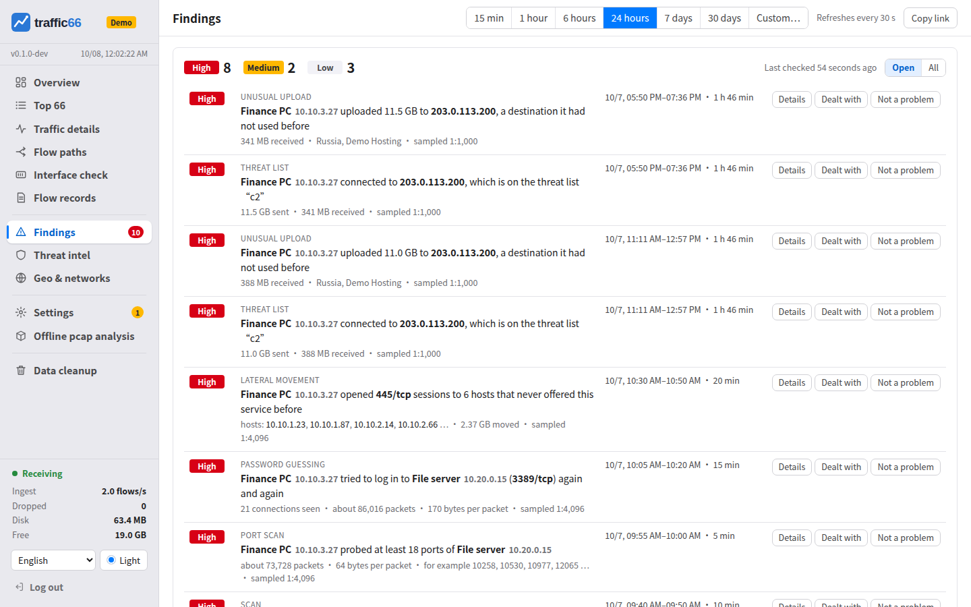Image resolution: width=971 pixels, height=607 pixels.
Task: Click the Offline pcap analysis cube icon
Action: point(21,336)
